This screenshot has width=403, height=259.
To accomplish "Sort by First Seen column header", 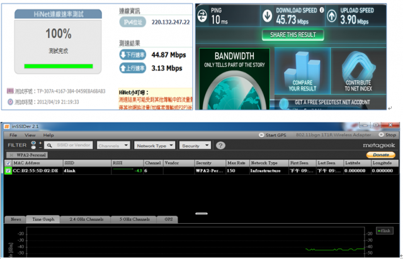I will coord(302,163).
